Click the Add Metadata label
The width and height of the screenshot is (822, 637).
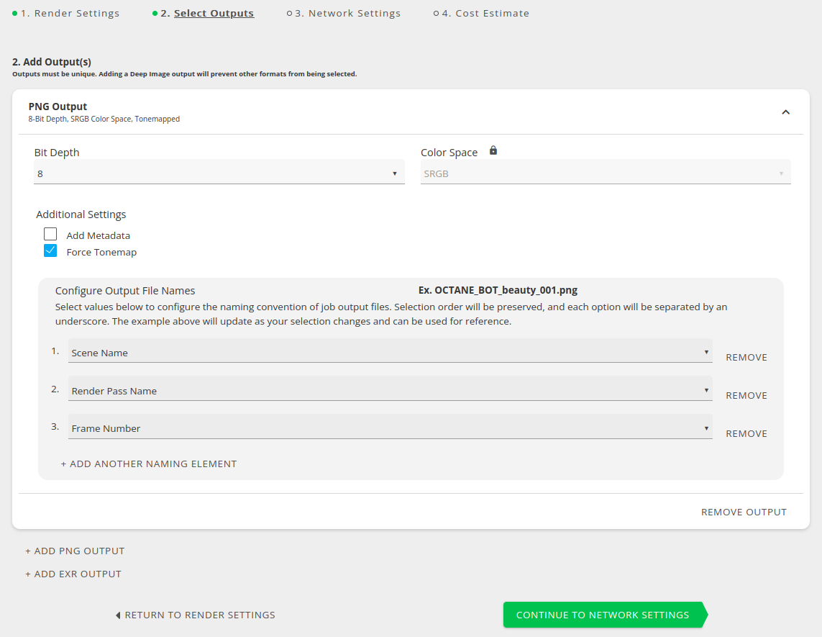pyautogui.click(x=98, y=235)
